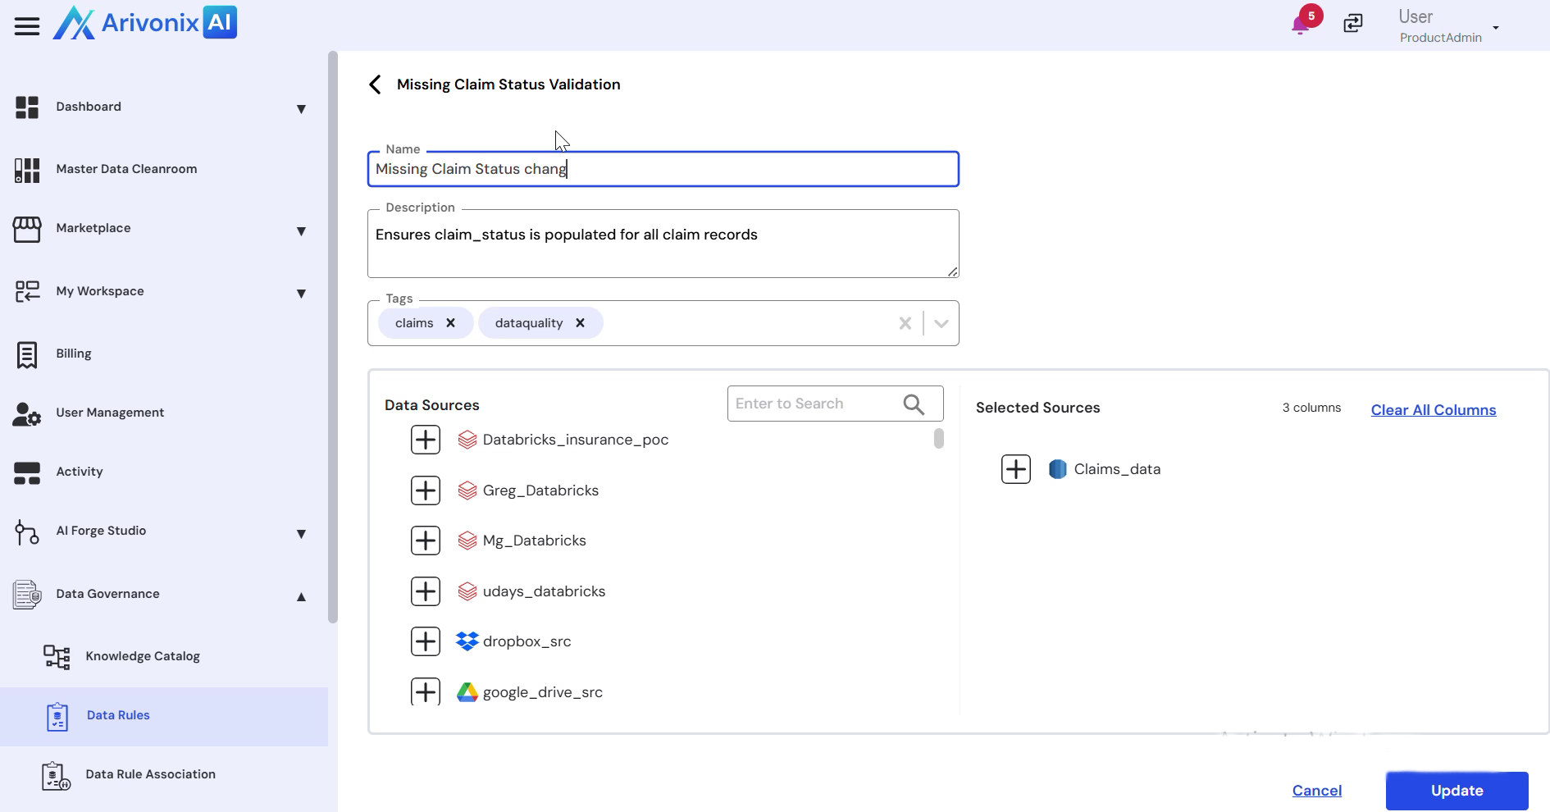Viewport: 1550px width, 812px height.
Task: Click the search magnifier in Data Sources
Action: (x=913, y=404)
